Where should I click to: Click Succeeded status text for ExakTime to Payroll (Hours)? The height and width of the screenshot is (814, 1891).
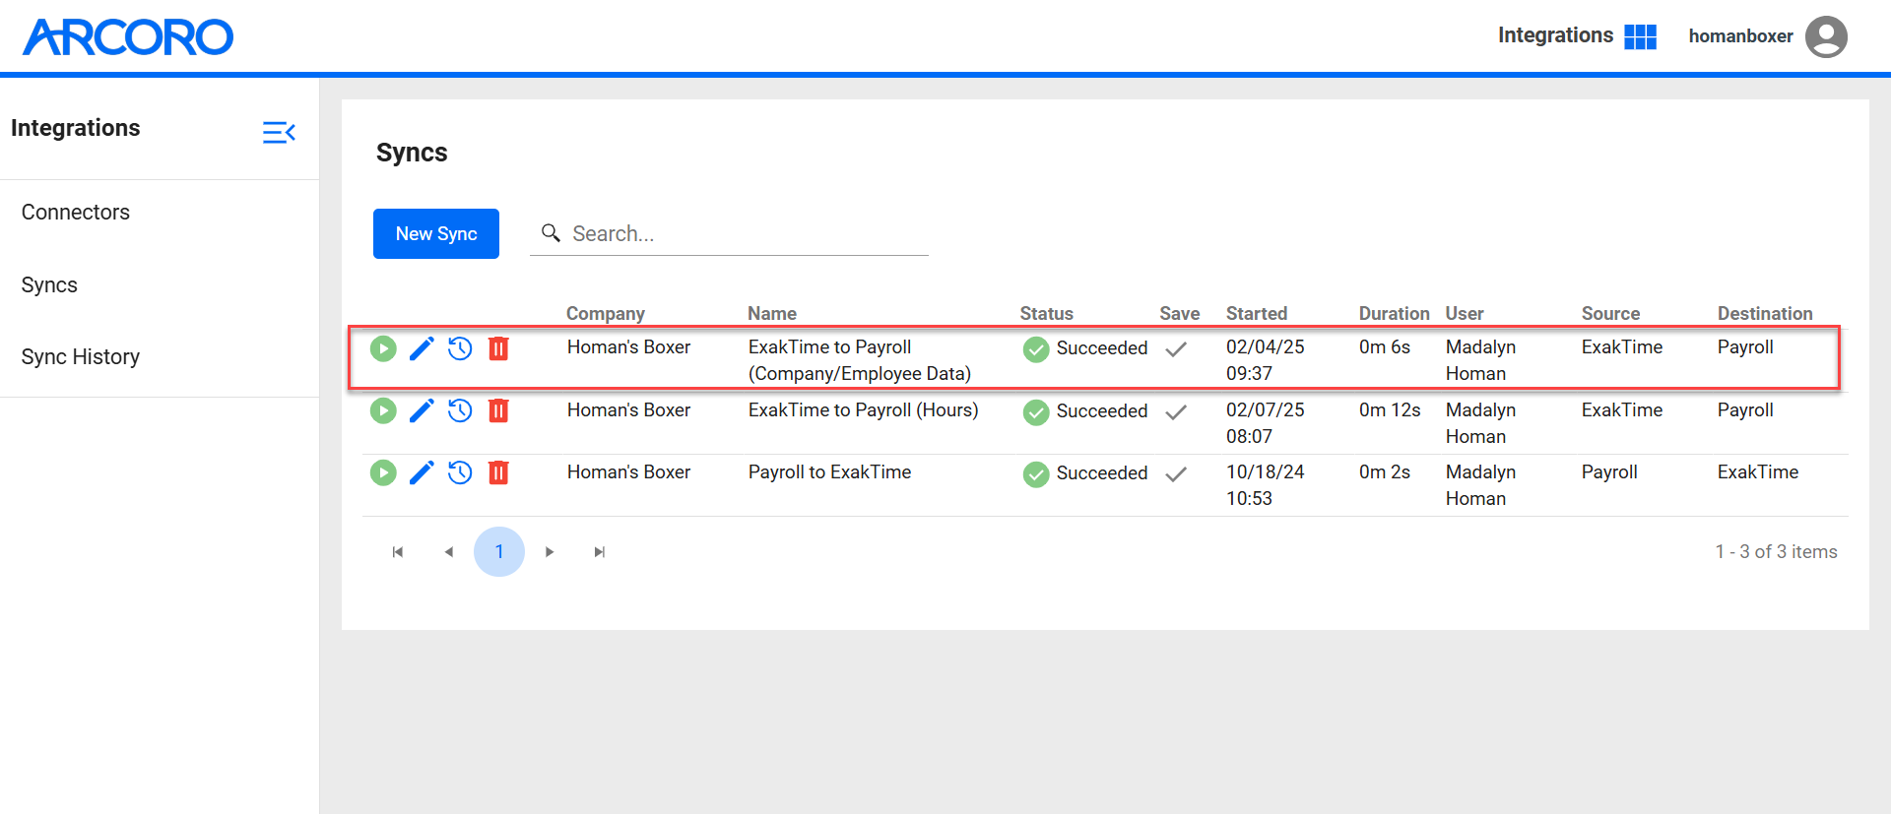(1102, 411)
